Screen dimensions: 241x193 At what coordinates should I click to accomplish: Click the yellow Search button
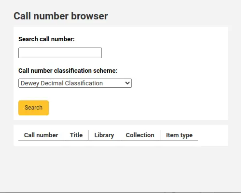(x=33, y=108)
